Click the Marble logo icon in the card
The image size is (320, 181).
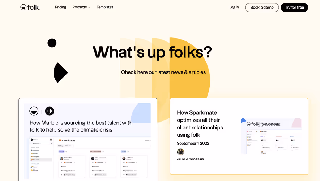(50, 111)
